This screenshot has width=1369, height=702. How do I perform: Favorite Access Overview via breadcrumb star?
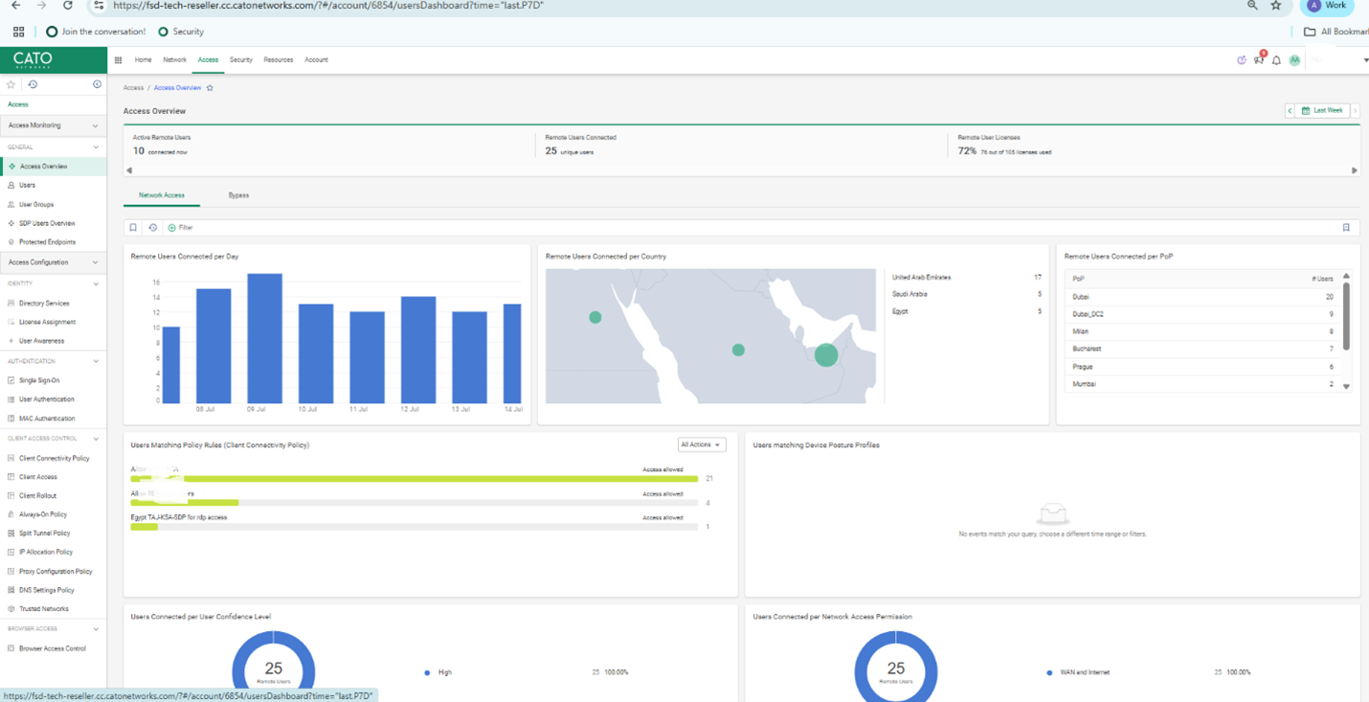[x=210, y=88]
